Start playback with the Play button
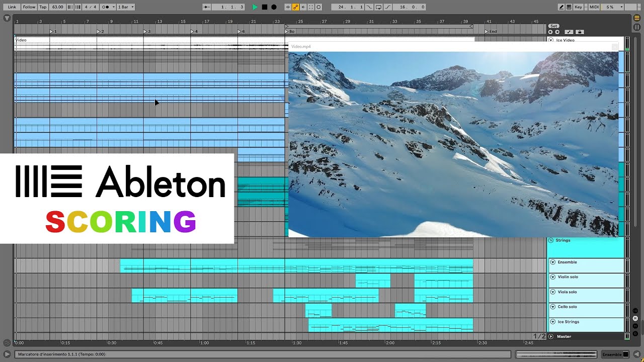The width and height of the screenshot is (644, 362). coord(255,7)
